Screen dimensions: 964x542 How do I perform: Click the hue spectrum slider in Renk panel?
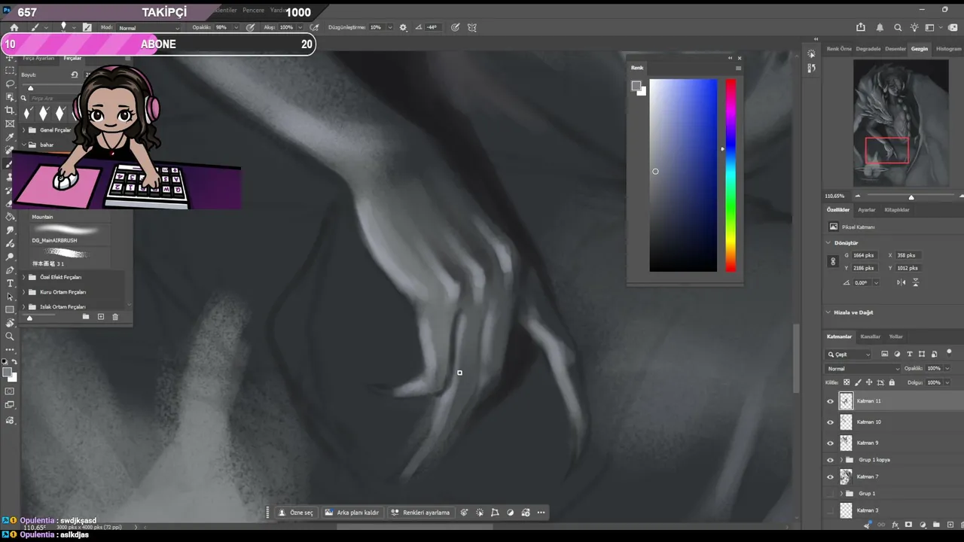coord(731,175)
